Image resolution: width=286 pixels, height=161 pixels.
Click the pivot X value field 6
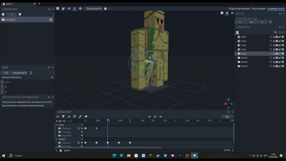click(240, 22)
